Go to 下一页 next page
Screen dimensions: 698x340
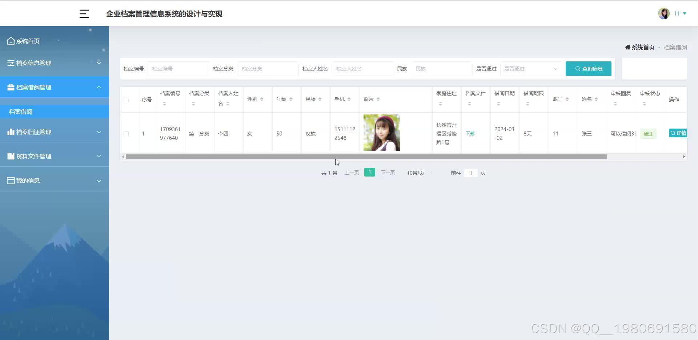coord(388,173)
